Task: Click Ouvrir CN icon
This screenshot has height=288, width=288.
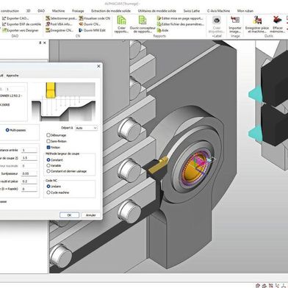Action: tap(81, 24)
